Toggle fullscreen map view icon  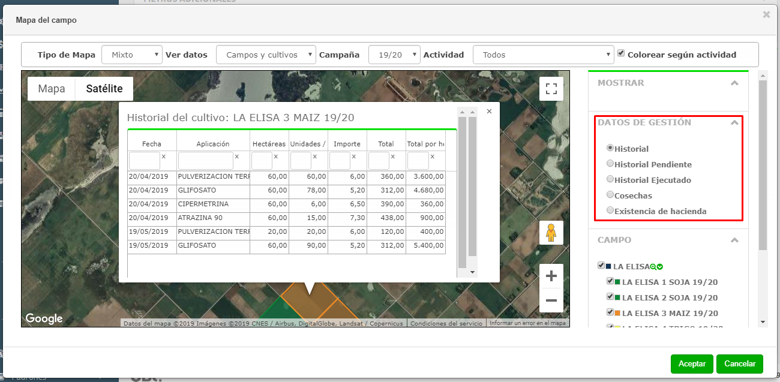pos(551,89)
